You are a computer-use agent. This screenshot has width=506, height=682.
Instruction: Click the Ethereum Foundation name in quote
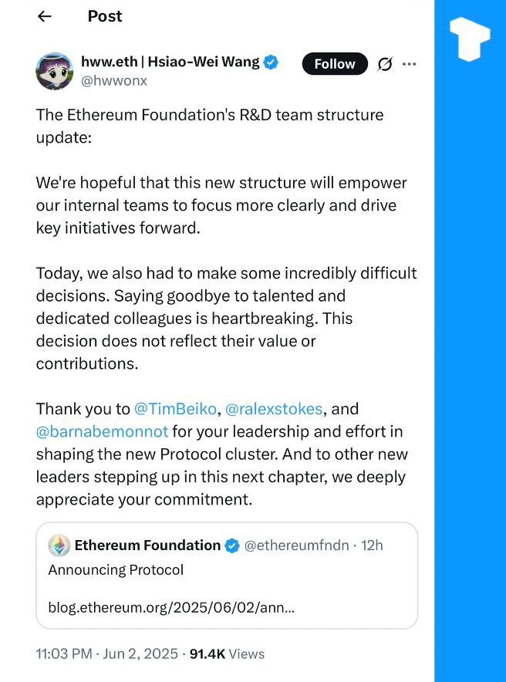[x=147, y=545]
